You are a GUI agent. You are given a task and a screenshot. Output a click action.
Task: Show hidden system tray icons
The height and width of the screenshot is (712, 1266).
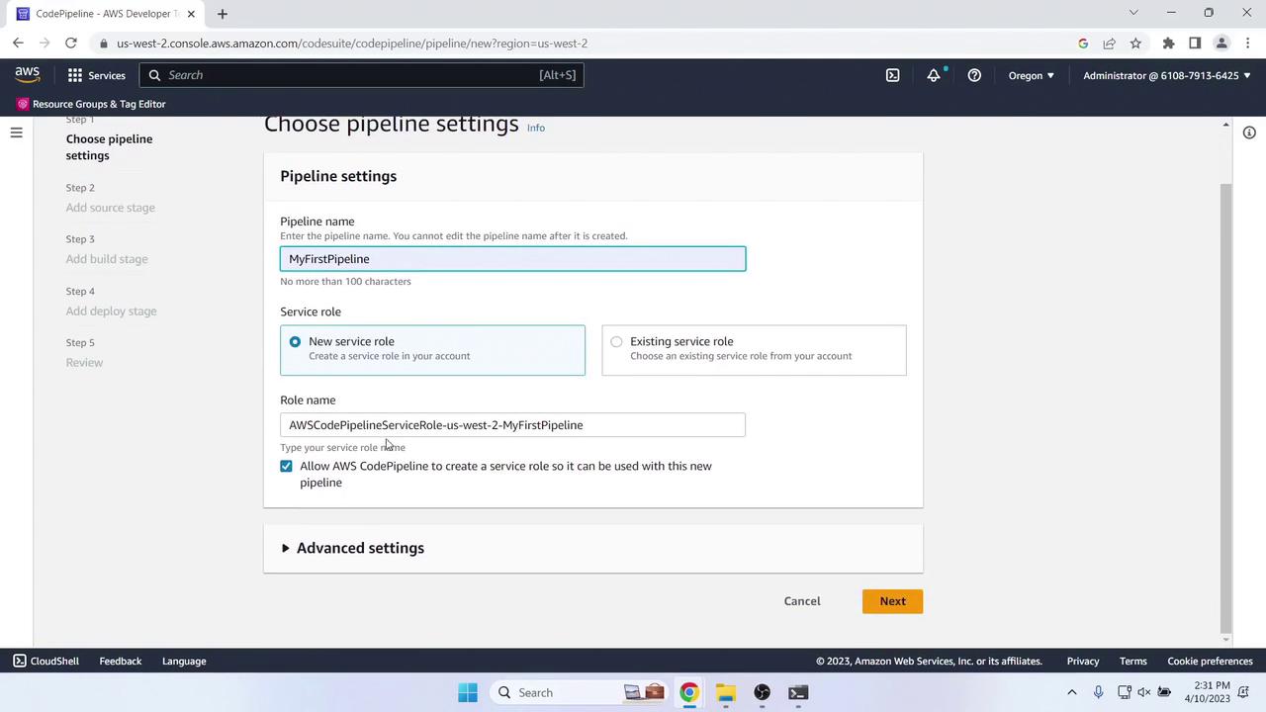pos(1071,692)
